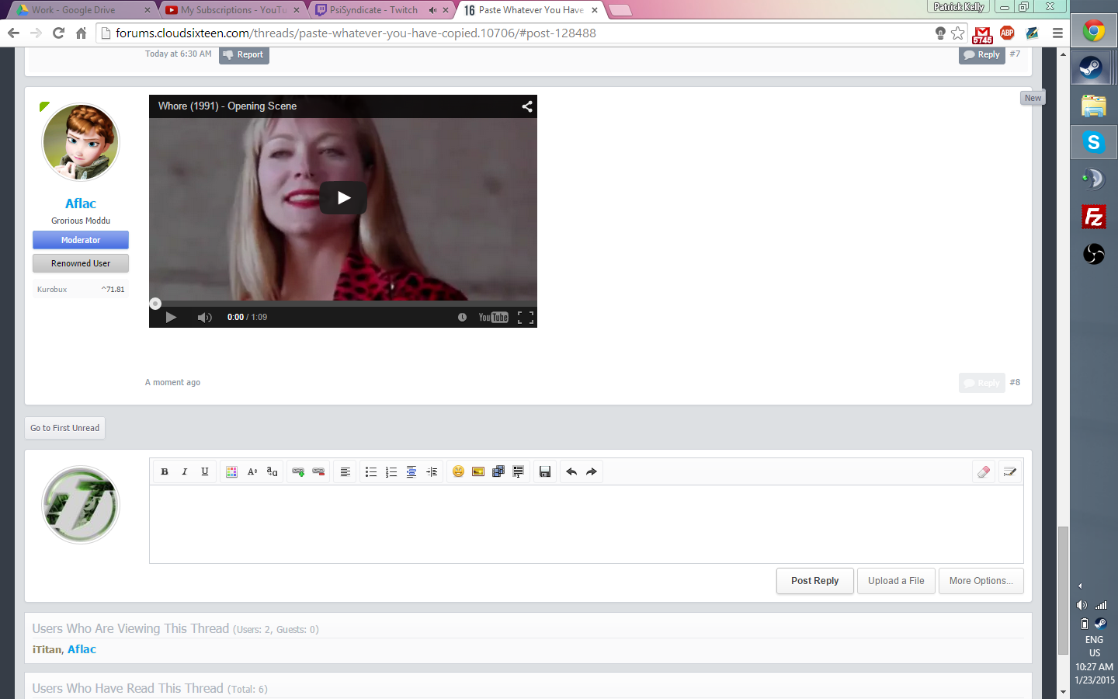Toggle italic formatting in reply editor

click(185, 471)
